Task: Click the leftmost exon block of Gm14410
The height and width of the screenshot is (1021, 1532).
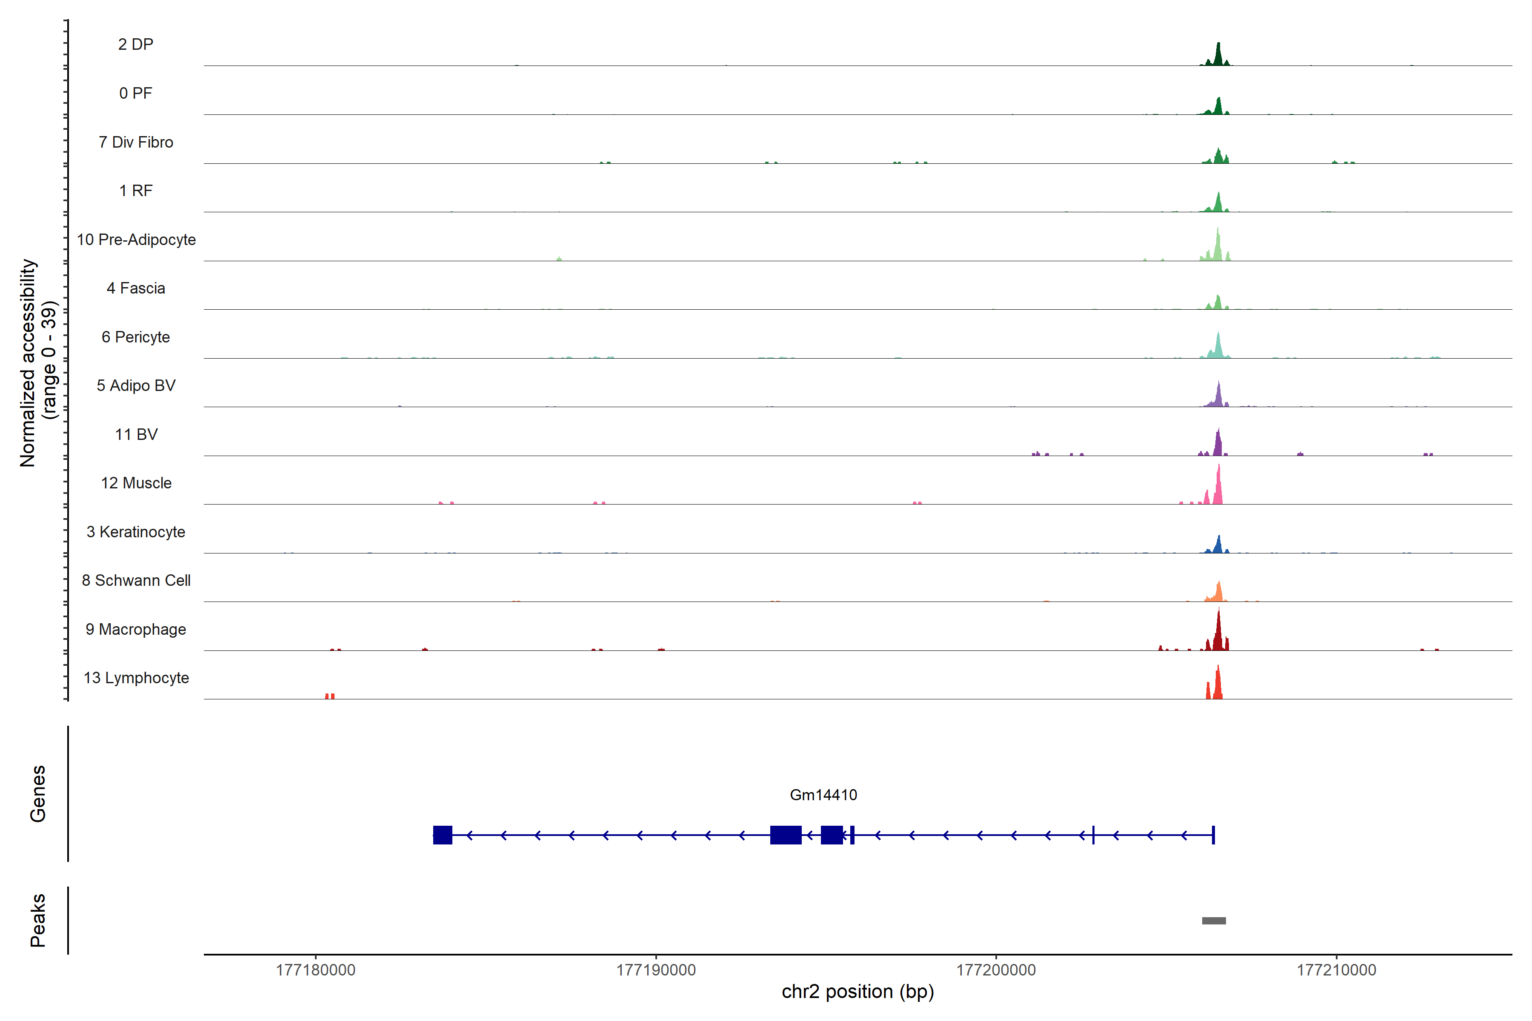Action: coord(442,835)
